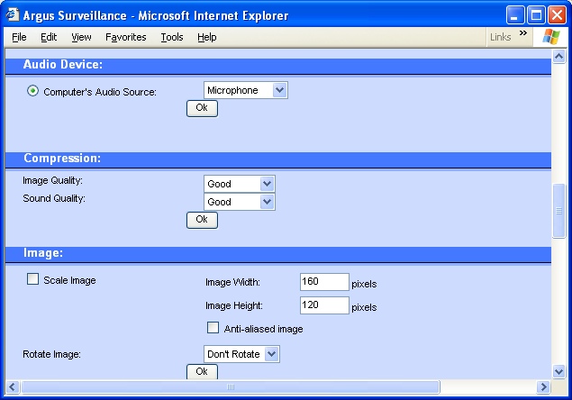
Task: Open the Tools menu
Action: point(172,37)
